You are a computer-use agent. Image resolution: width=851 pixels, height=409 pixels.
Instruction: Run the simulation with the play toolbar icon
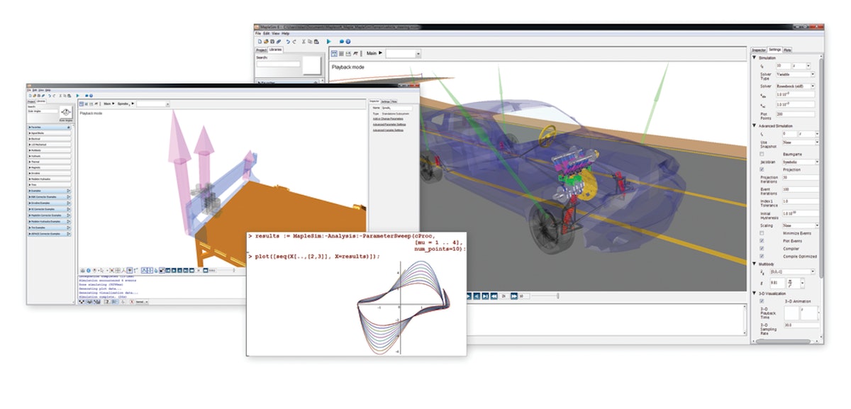(x=328, y=41)
